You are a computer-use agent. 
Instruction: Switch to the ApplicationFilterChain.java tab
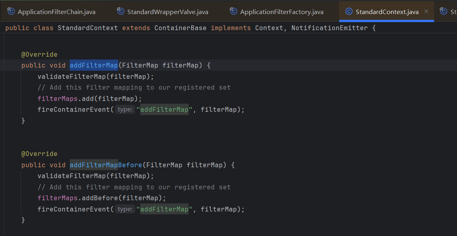56,12
